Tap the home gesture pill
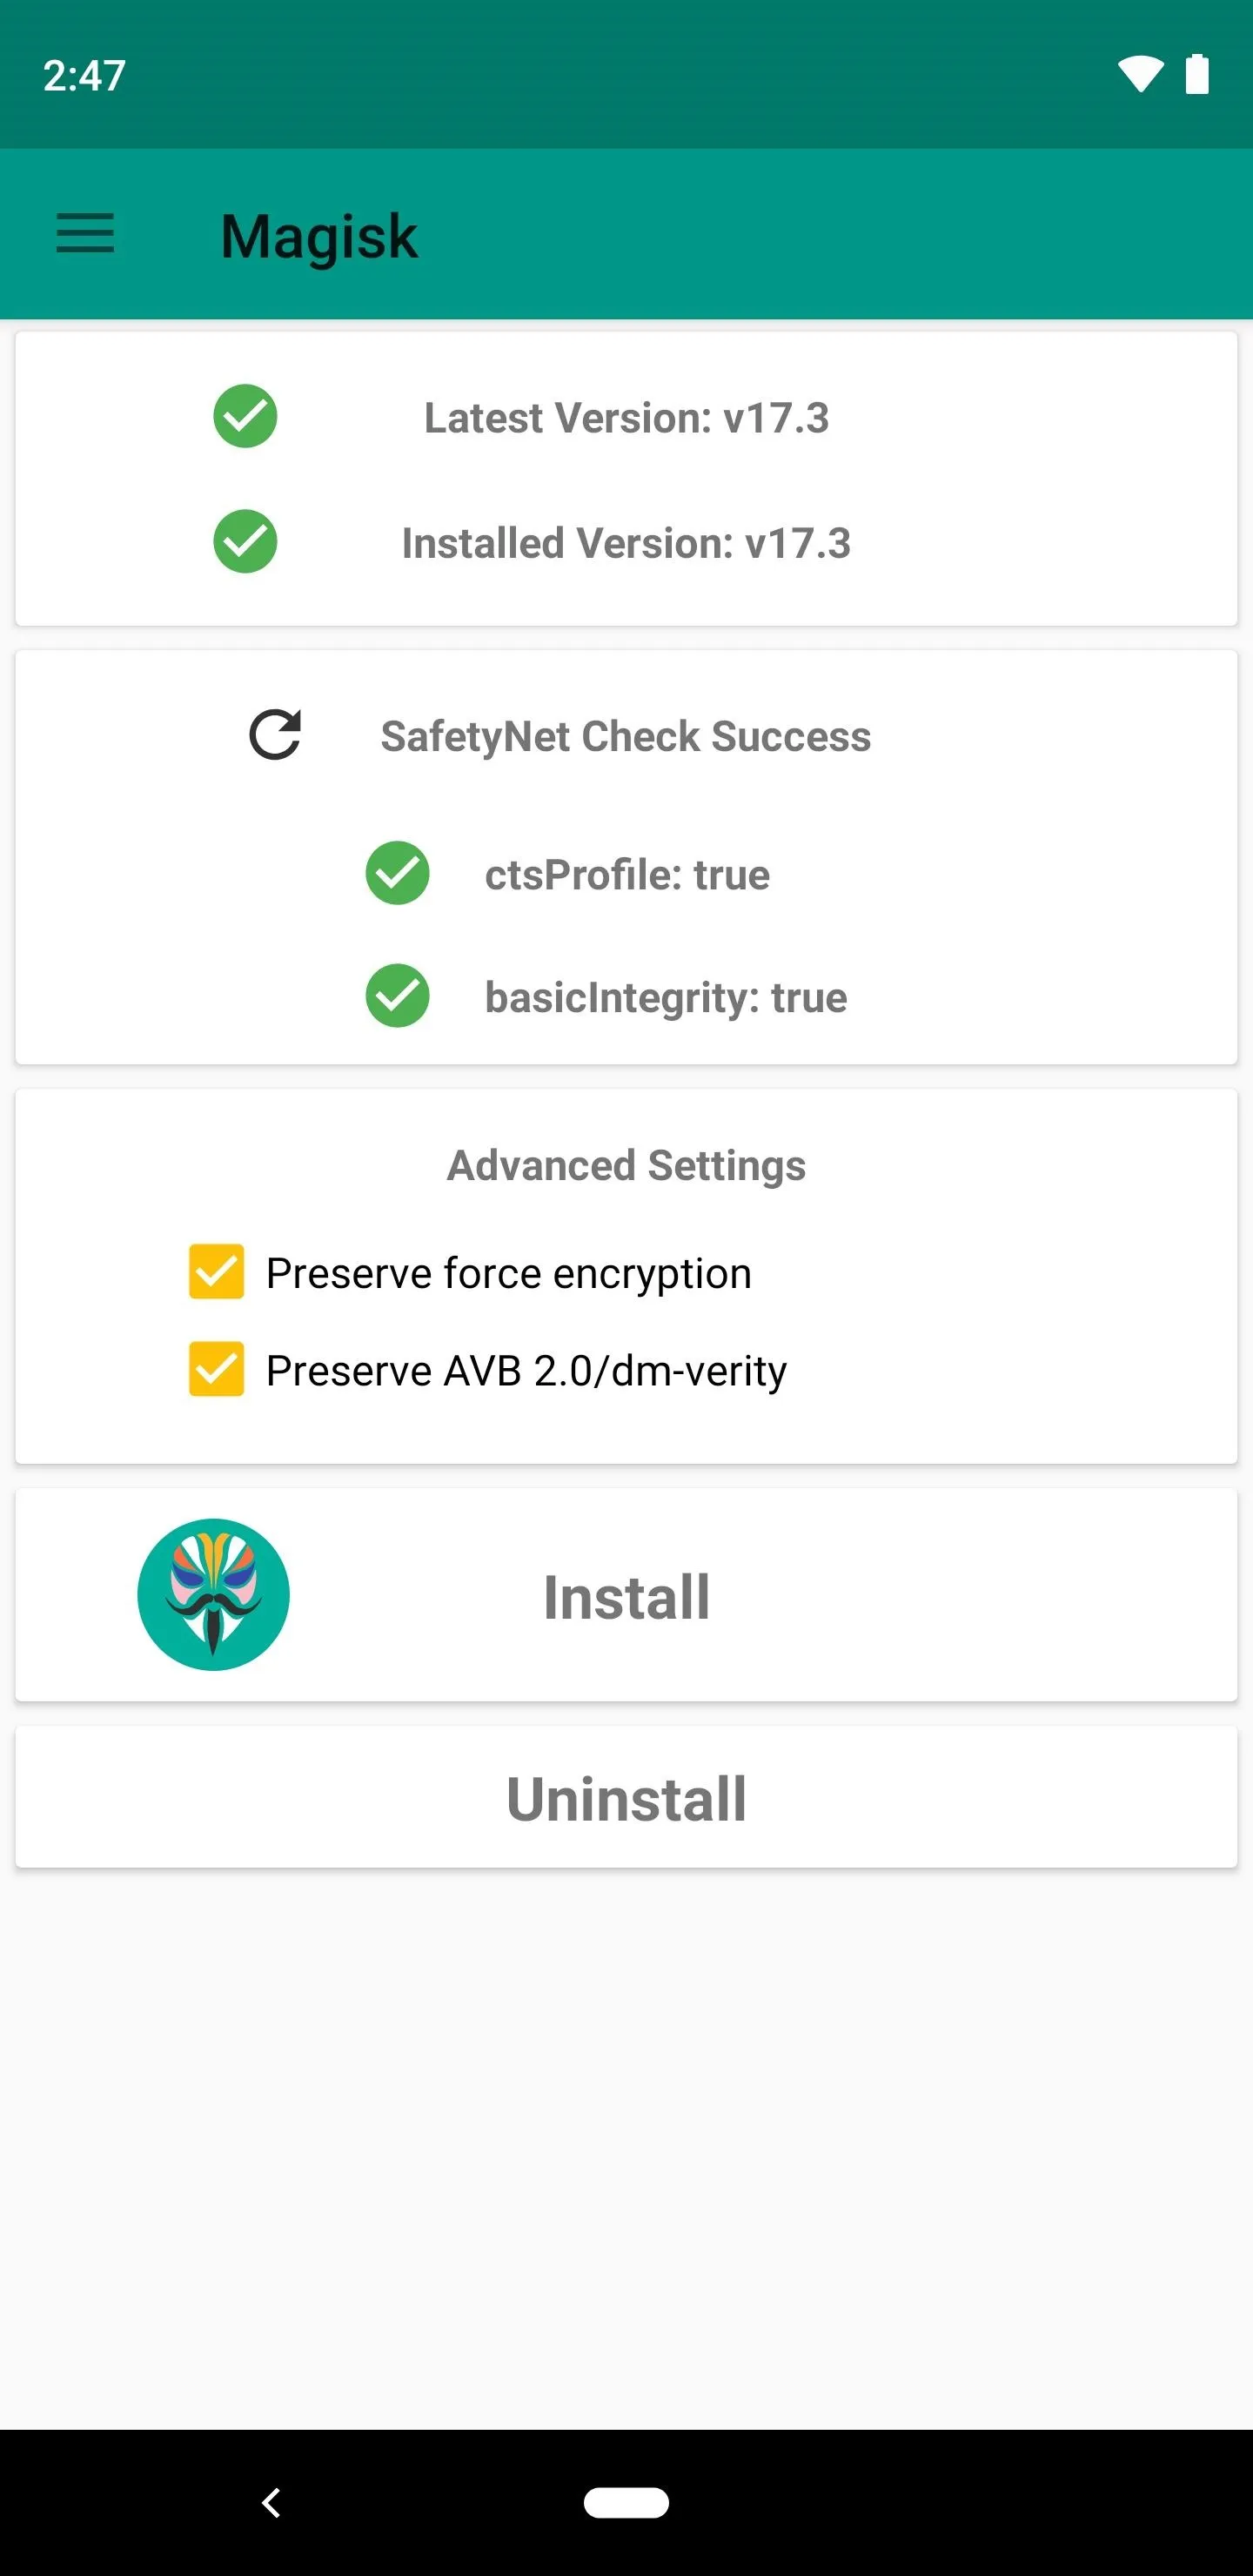 click(x=626, y=2502)
